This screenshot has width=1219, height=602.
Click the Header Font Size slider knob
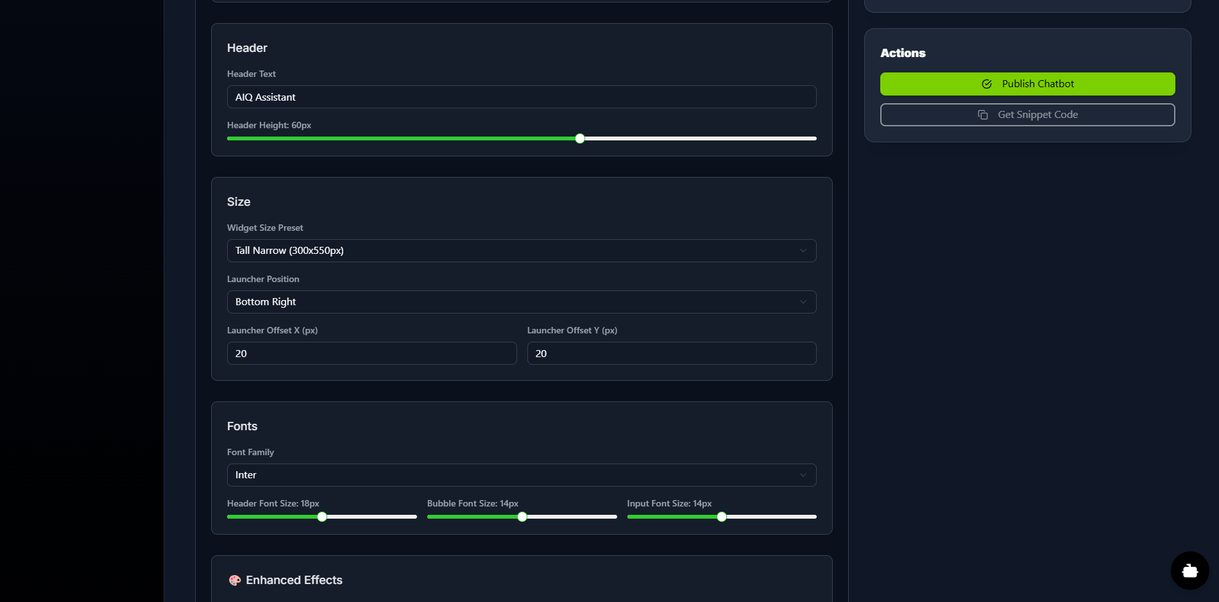[x=322, y=517]
